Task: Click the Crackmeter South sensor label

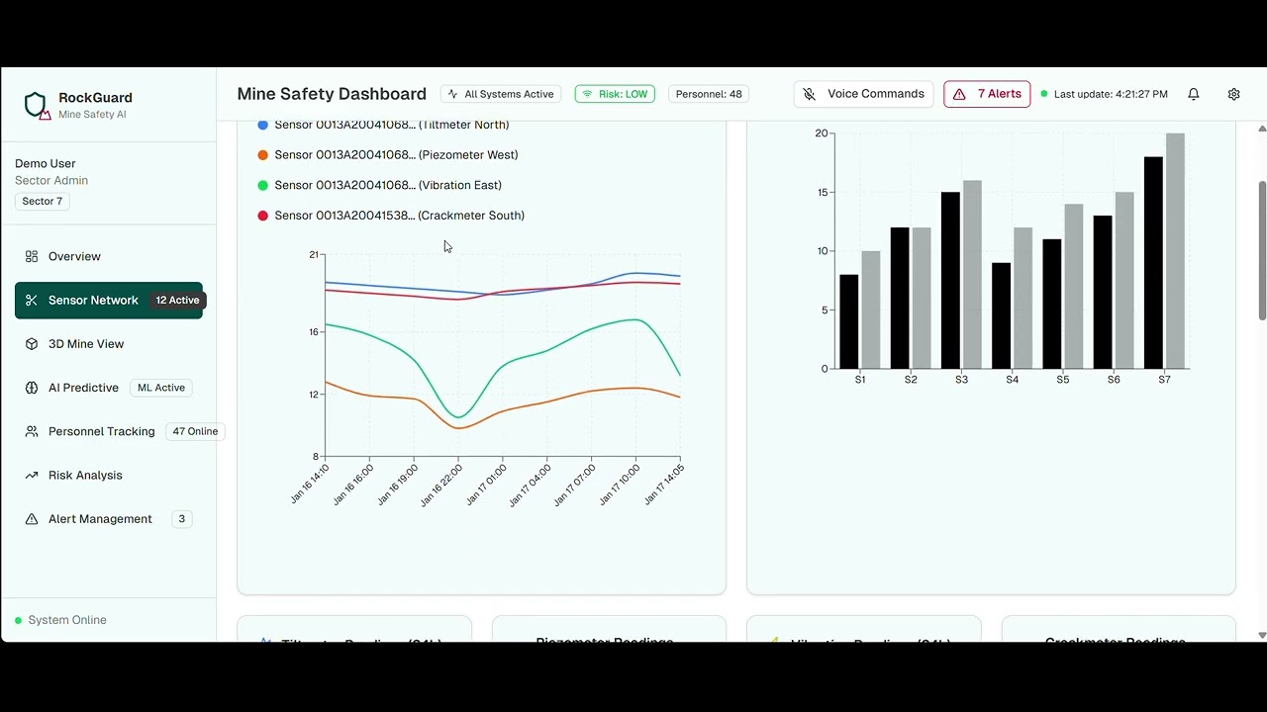Action: pyautogui.click(x=399, y=216)
